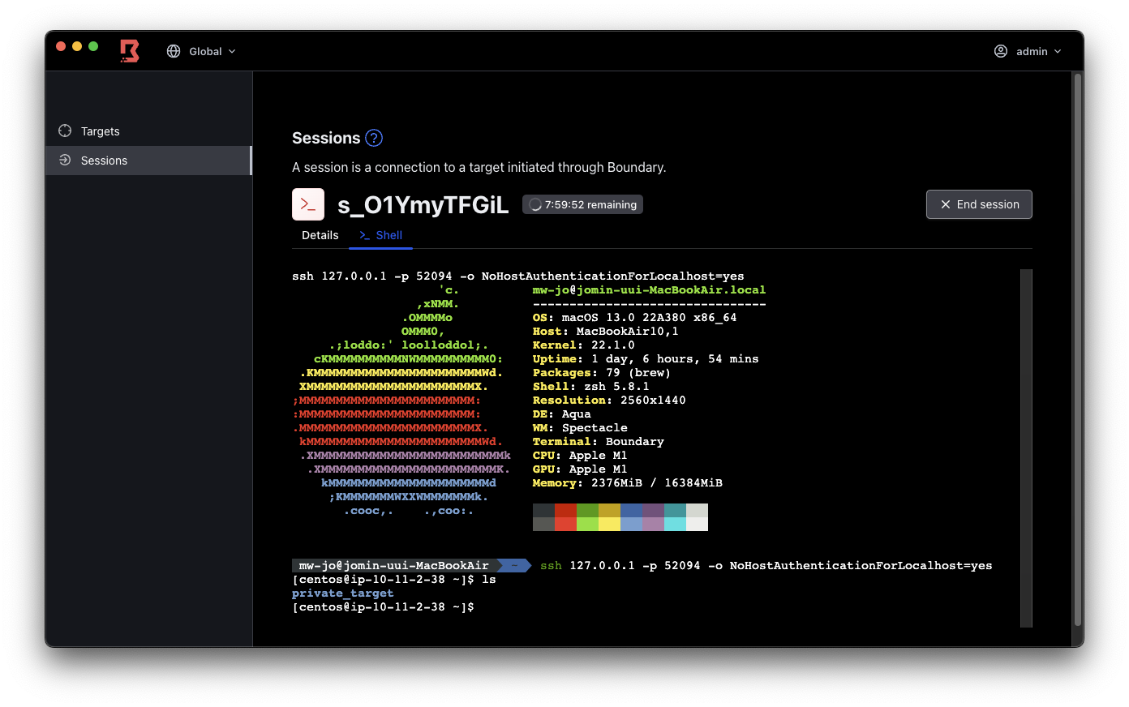This screenshot has height=707, width=1129.
Task: Switch to the Details tab
Action: click(x=320, y=235)
